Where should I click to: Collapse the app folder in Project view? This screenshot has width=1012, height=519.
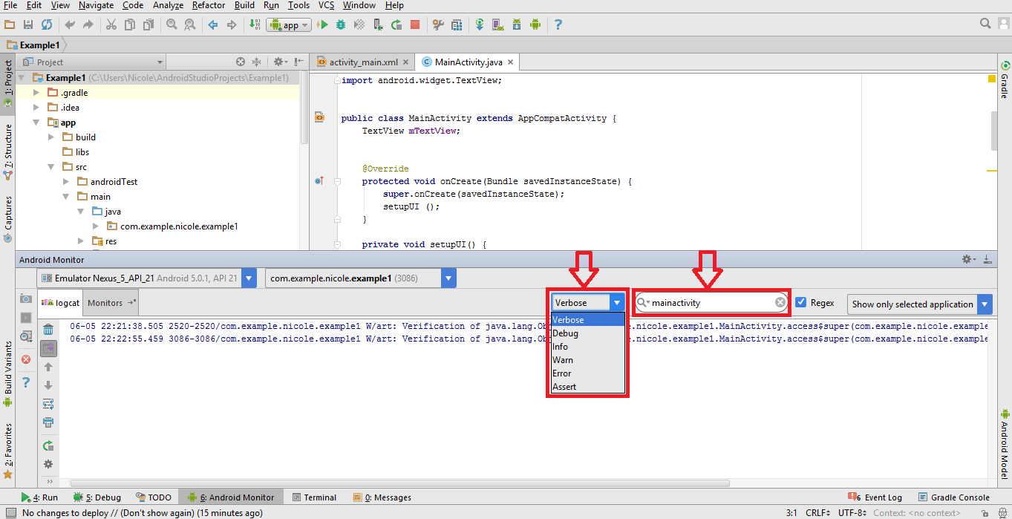36,122
